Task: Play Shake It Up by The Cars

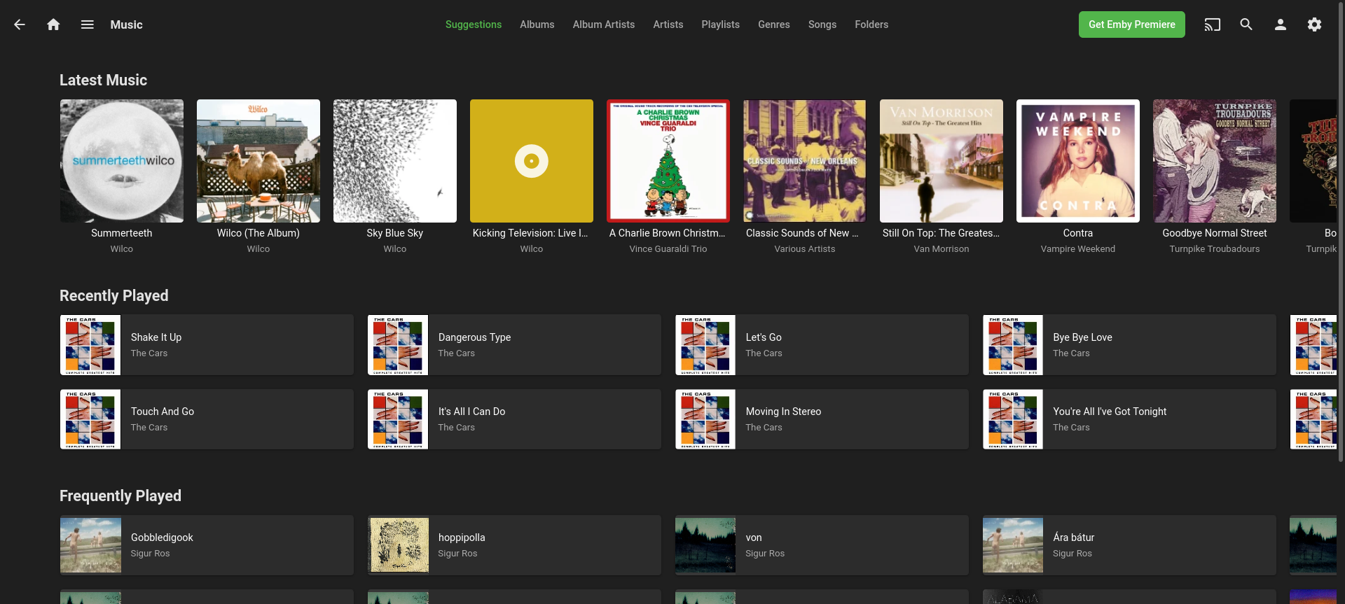Action: [x=207, y=345]
